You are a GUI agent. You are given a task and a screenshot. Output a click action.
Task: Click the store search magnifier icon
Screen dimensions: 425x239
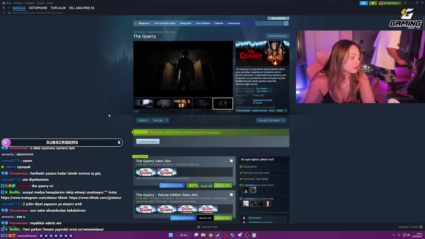coord(286,23)
